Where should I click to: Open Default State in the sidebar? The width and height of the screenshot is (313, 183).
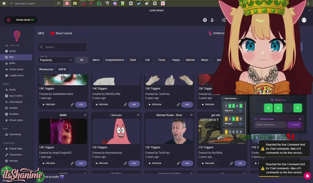click(16, 149)
